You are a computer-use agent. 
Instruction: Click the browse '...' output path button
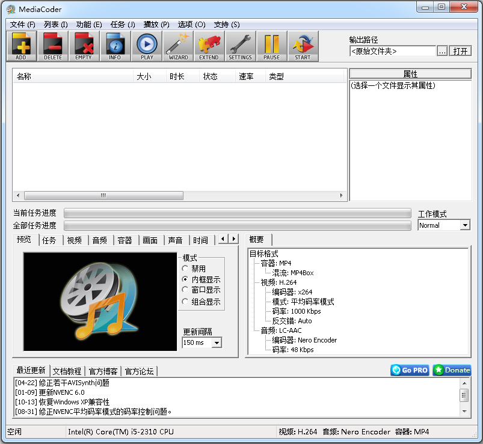coord(442,51)
